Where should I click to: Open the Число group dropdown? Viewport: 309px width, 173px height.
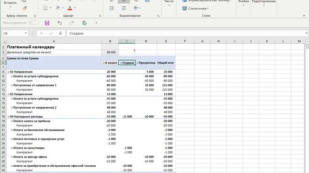point(169,3)
